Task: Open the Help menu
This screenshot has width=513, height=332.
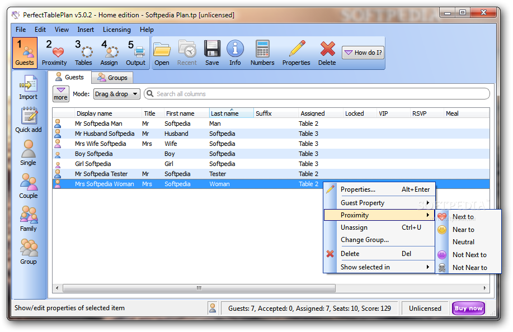Action: [x=147, y=30]
